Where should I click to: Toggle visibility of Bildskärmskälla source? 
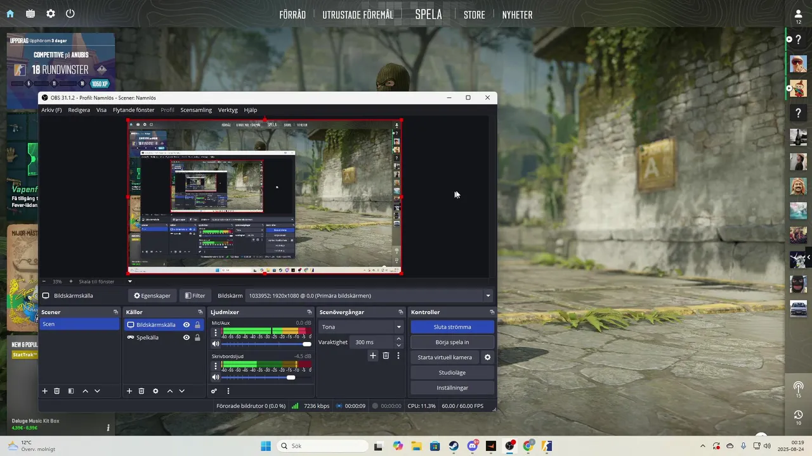tap(187, 325)
